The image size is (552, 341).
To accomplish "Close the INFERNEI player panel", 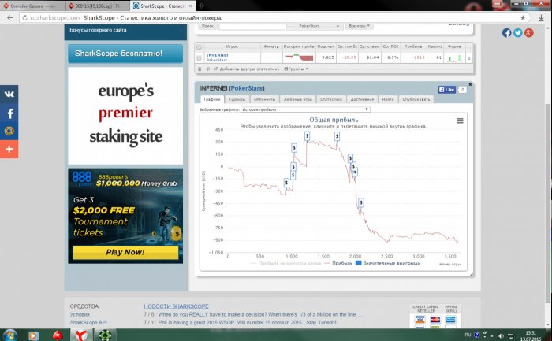I will click(x=470, y=84).
